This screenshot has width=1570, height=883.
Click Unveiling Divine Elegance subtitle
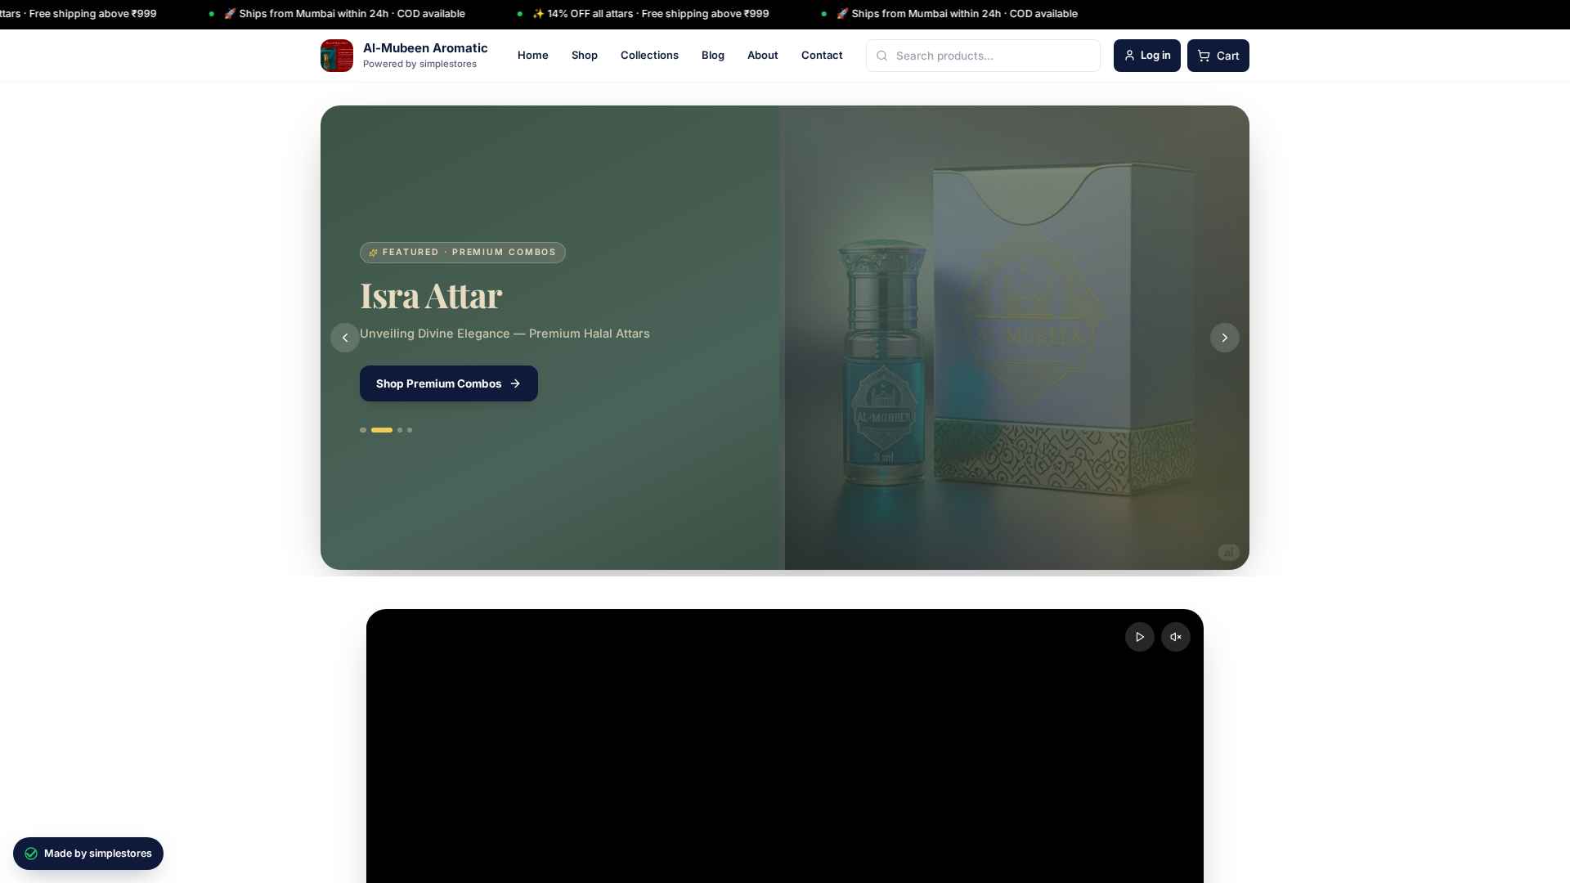pos(505,334)
